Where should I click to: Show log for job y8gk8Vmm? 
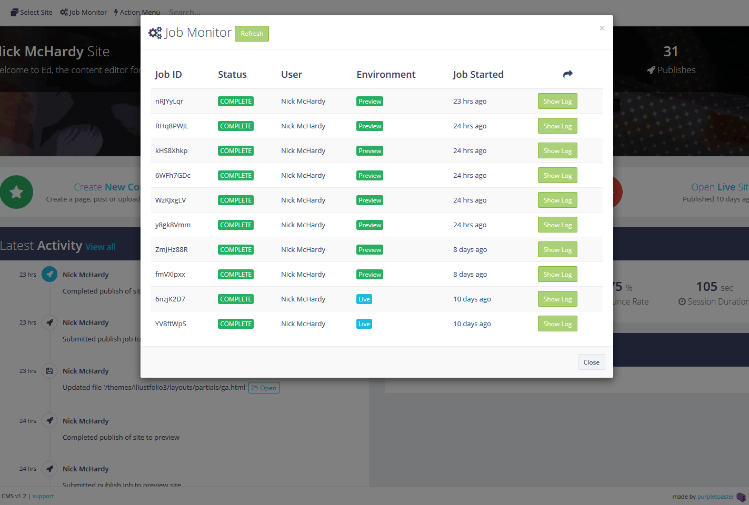tap(557, 225)
